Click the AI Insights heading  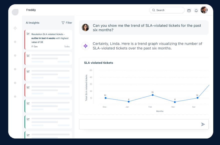32,23
